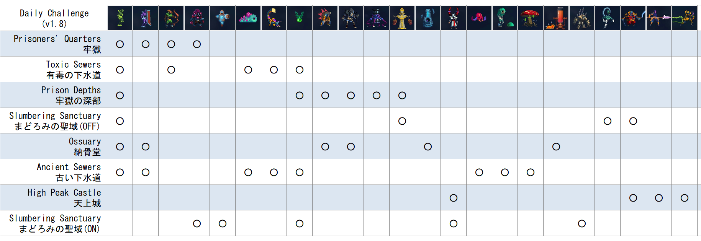The image size is (701, 241).
Task: Click the Toxic Sewers row label
Action: tap(74, 70)
